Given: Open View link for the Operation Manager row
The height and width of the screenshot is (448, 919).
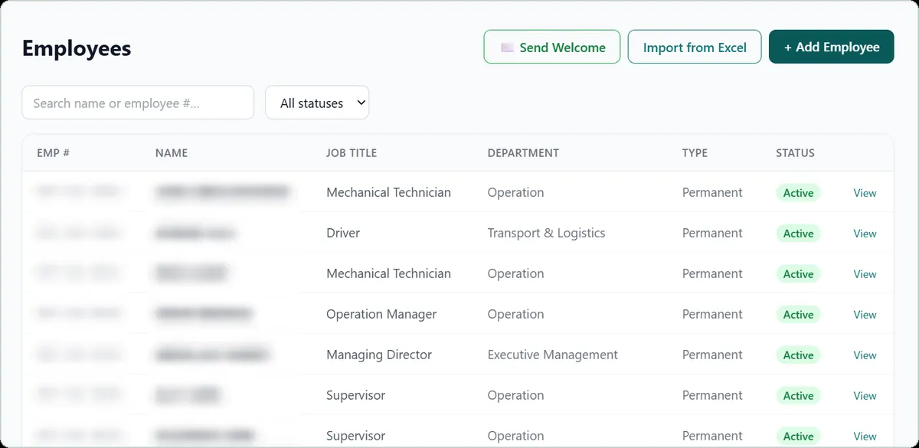Looking at the screenshot, I should [865, 315].
